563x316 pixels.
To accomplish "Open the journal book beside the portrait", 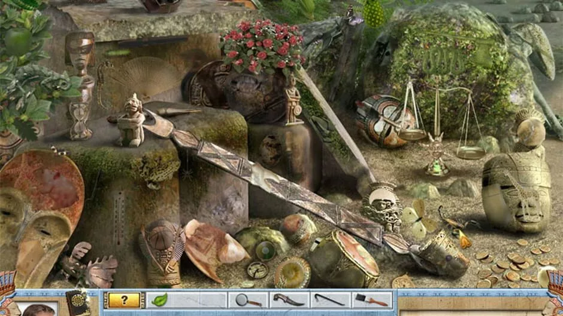I will tap(78, 303).
